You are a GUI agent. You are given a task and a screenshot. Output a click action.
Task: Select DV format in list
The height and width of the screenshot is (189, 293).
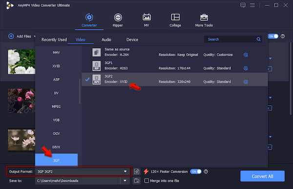[x=56, y=93]
